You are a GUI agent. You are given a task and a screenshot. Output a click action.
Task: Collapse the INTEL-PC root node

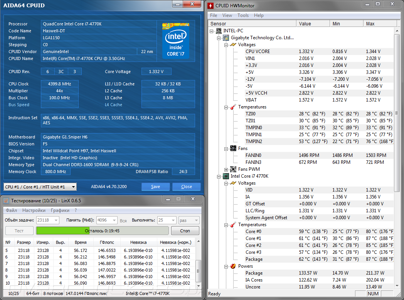pos(212,31)
